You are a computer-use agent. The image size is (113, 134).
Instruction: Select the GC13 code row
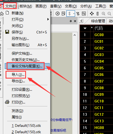click(x=99, y=121)
